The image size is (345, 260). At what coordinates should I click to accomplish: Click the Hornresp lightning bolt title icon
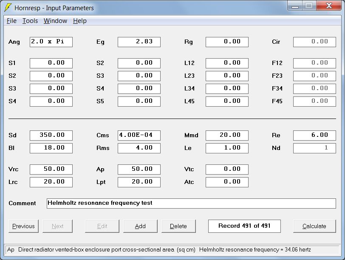(x=8, y=8)
